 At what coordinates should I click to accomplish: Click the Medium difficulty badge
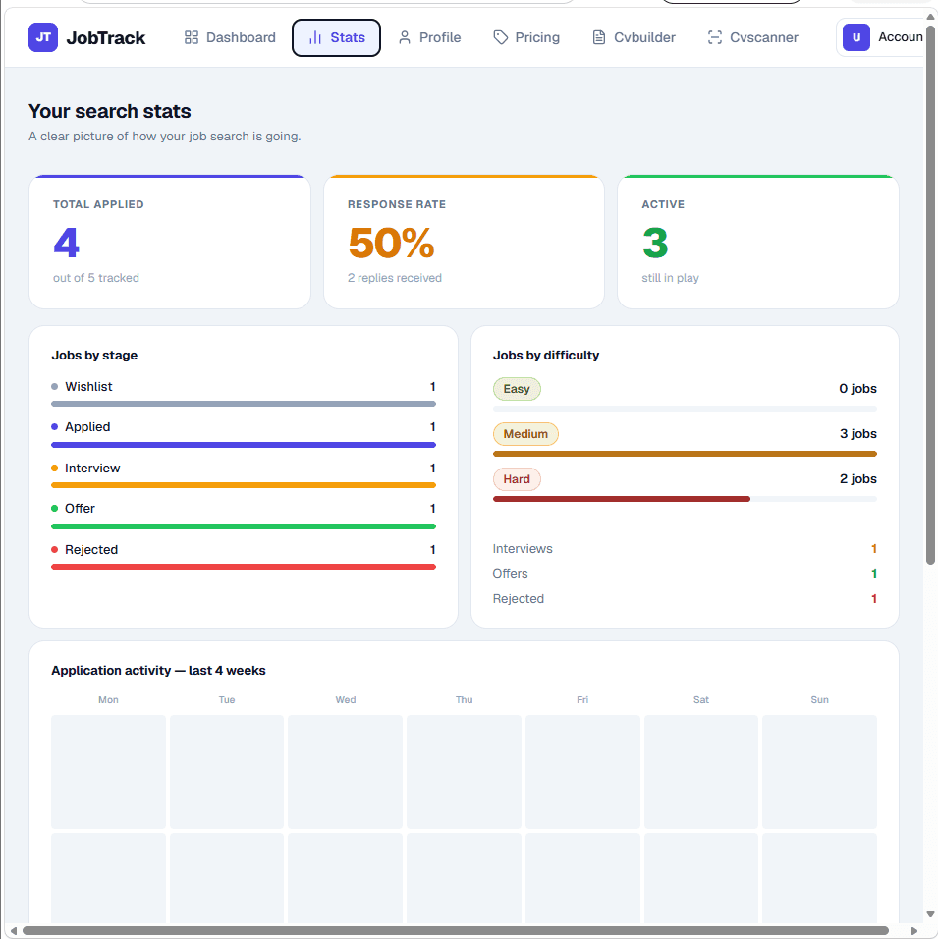click(x=525, y=434)
